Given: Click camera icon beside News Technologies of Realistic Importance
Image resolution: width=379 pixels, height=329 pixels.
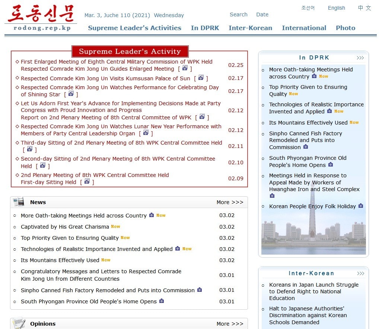Looking at the screenshot, I should (178, 248).
